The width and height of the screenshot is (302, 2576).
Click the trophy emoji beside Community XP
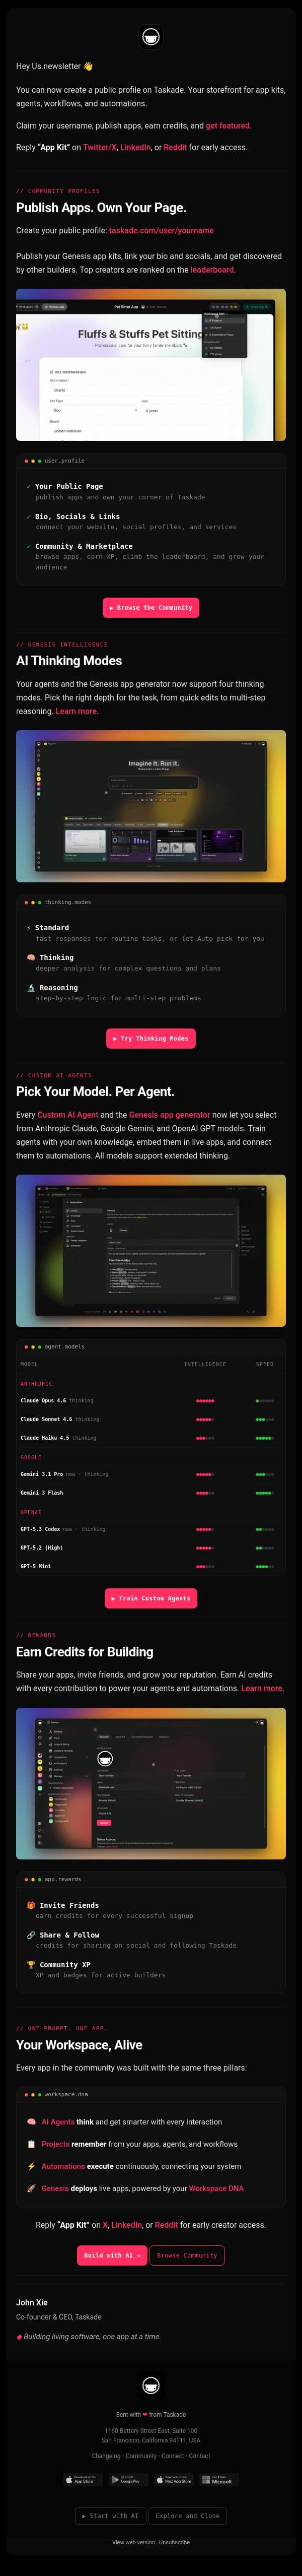click(31, 1965)
